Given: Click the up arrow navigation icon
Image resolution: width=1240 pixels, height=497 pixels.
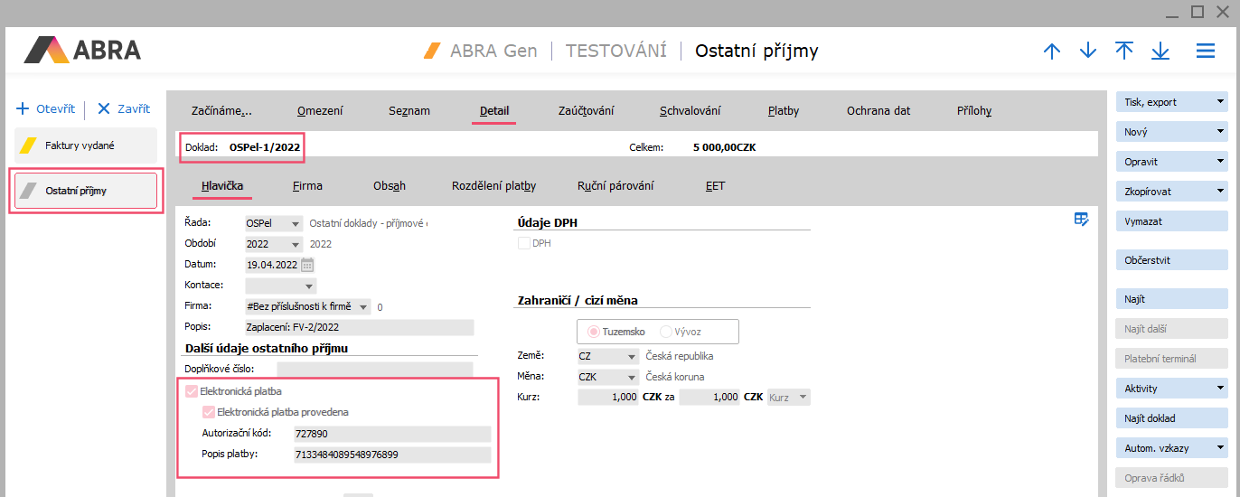Looking at the screenshot, I should [x=1051, y=52].
